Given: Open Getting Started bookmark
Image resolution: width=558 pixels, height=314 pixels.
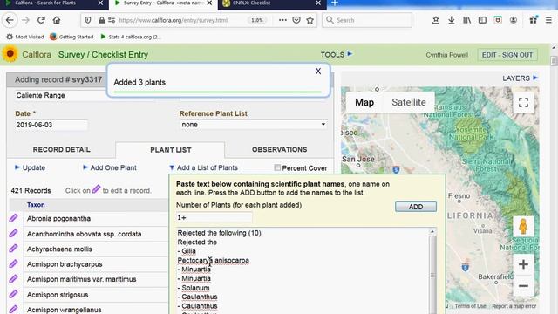Looking at the screenshot, I should 71,37.
